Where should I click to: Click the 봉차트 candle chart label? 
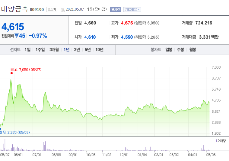(x=156, y=50)
